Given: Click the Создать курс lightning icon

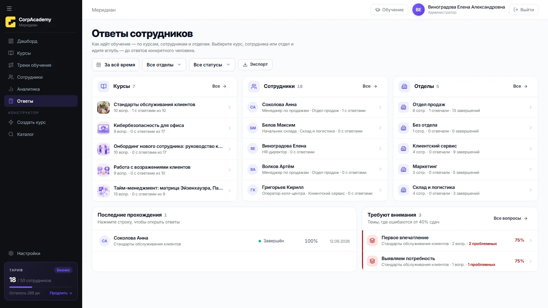Looking at the screenshot, I should coord(11,122).
